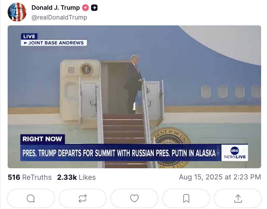The image size is (267, 209).
Task: Open the @realDonaldTrump handle link
Action: (x=59, y=17)
